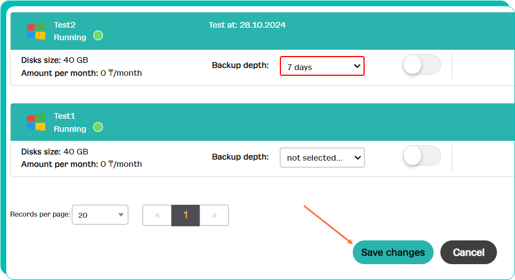Select page 1 in pagination
Viewport: 515px width, 280px height.
185,216
